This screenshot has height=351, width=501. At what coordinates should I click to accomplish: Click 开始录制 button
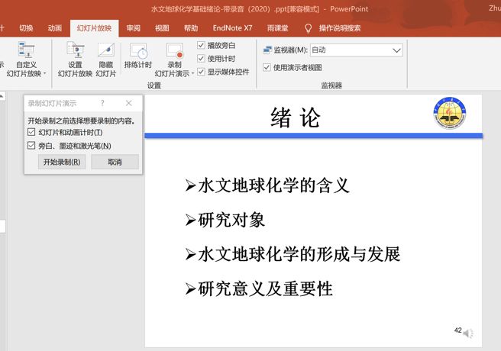[x=62, y=162]
